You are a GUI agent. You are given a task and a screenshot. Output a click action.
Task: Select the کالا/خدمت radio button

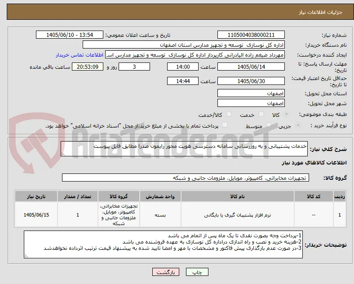(x=229, y=114)
